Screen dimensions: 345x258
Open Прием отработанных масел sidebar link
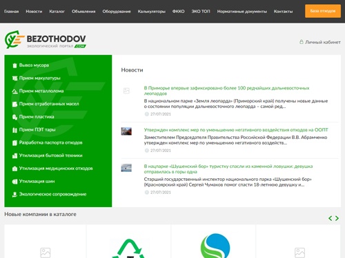point(49,104)
